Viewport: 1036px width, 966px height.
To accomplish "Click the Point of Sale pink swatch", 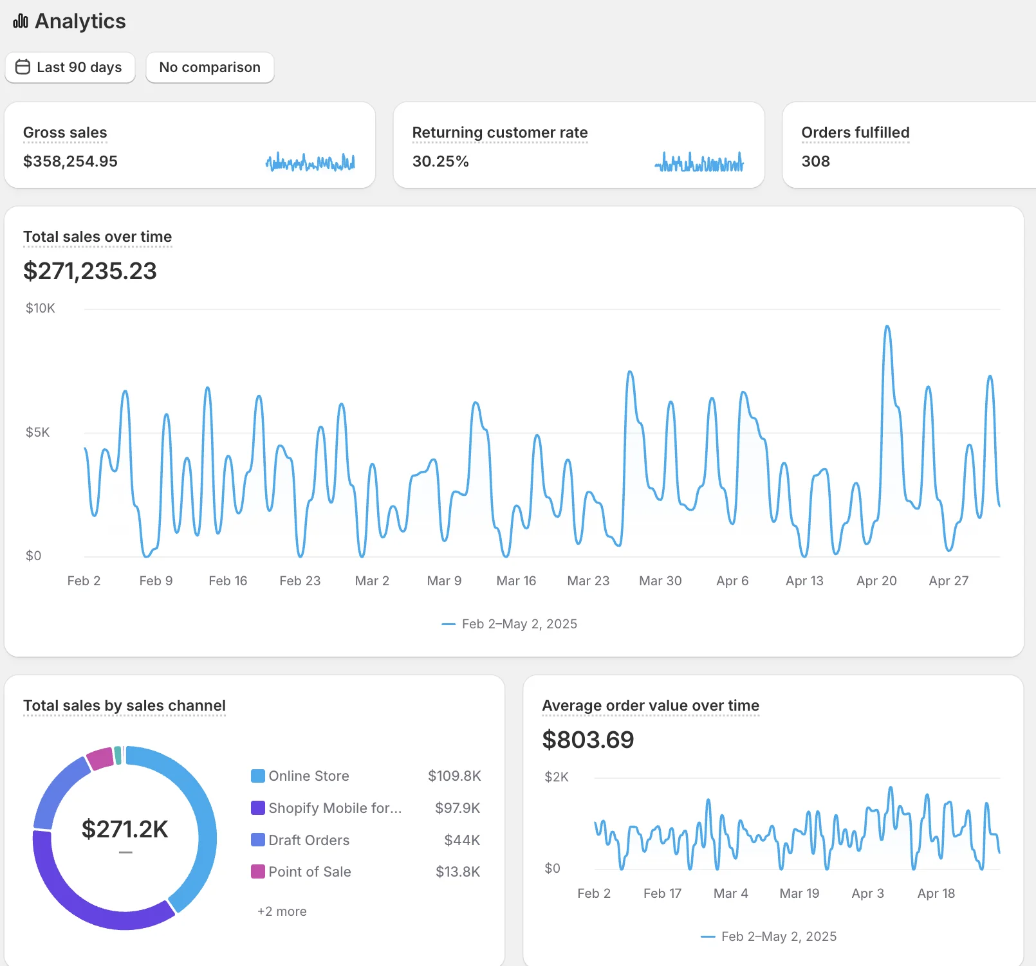I will click(x=258, y=871).
